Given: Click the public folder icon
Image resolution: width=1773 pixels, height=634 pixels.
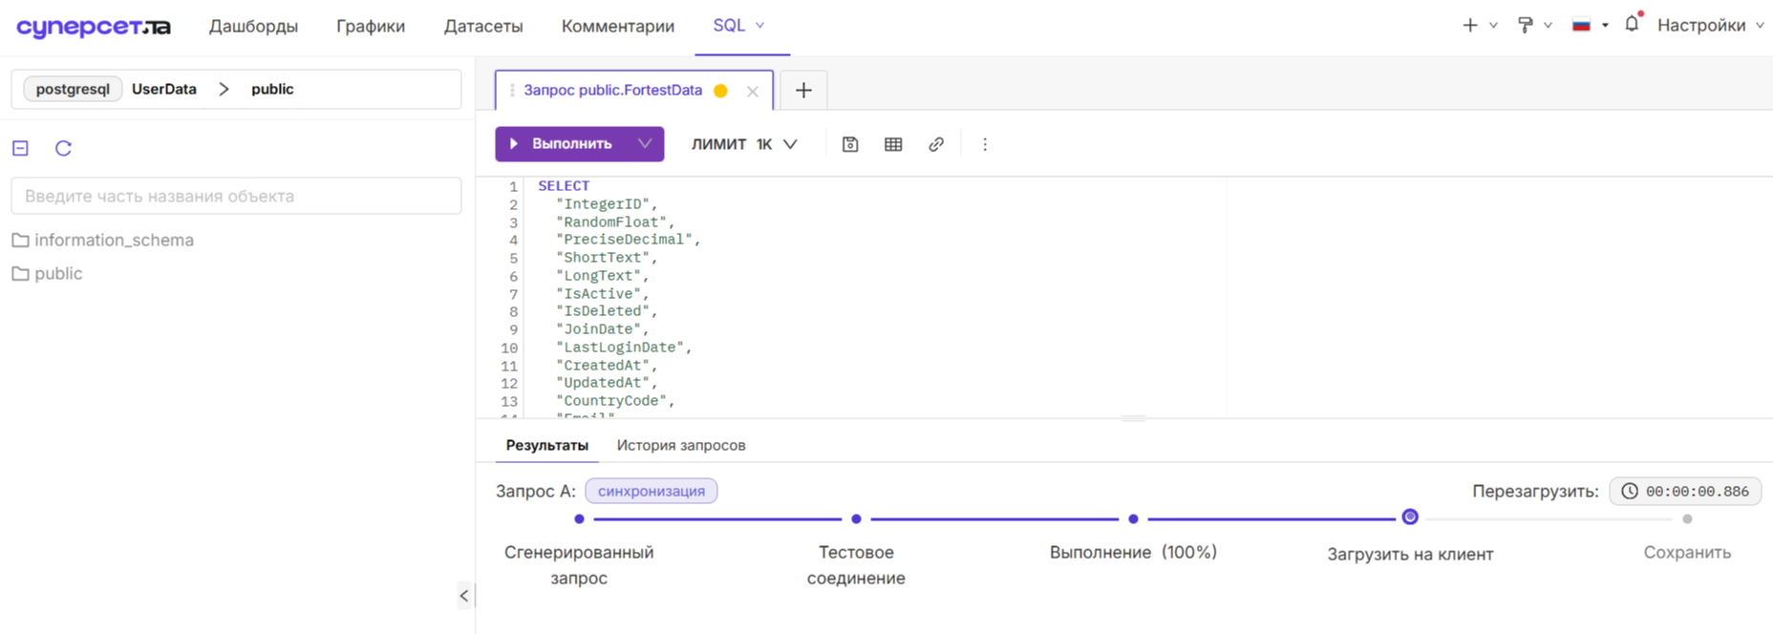Looking at the screenshot, I should (x=20, y=273).
